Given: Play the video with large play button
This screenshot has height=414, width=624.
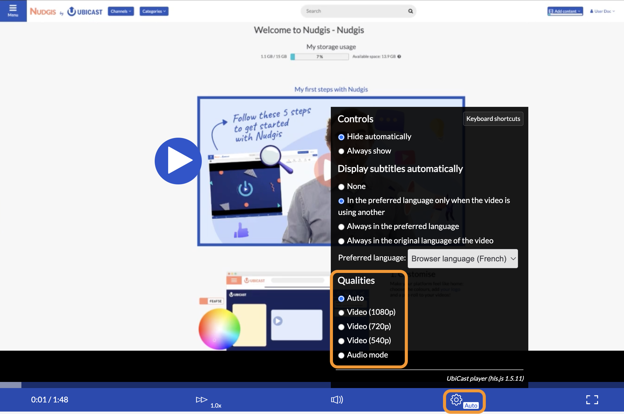Looking at the screenshot, I should pyautogui.click(x=178, y=161).
